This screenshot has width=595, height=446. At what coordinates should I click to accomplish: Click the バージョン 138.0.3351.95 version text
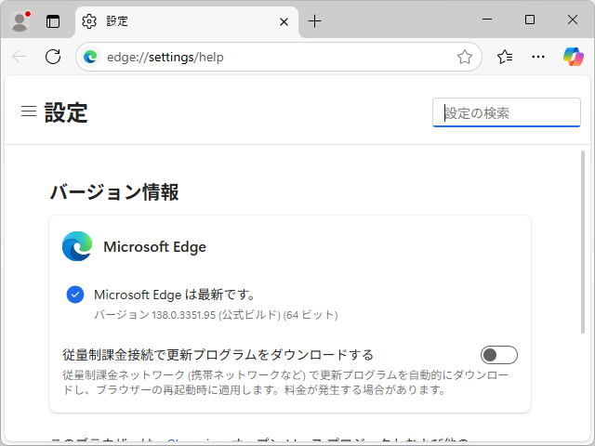pyautogui.click(x=216, y=315)
